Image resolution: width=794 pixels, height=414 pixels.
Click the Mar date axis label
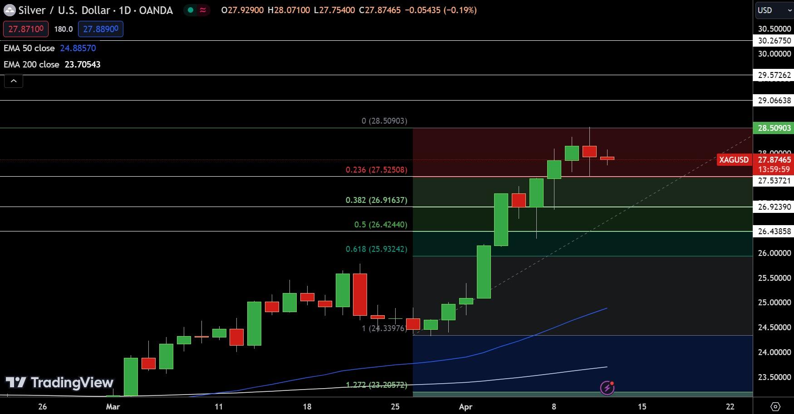(x=113, y=407)
